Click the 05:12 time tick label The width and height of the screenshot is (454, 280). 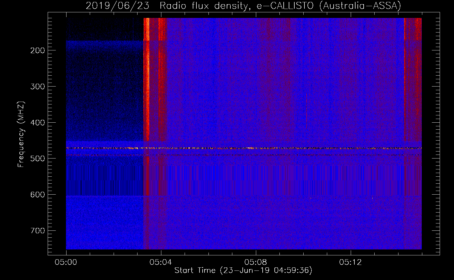point(350,262)
